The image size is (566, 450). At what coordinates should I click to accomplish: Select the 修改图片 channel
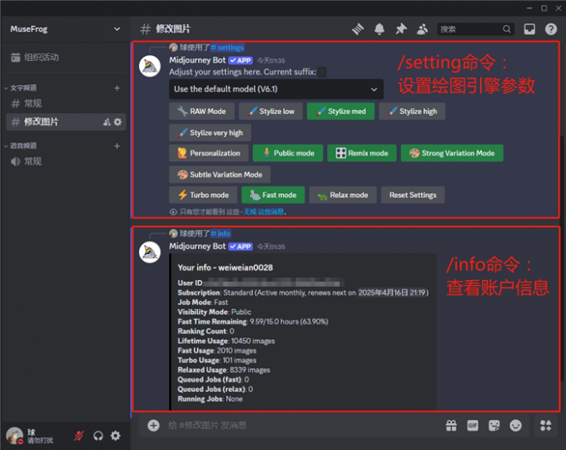(66, 122)
